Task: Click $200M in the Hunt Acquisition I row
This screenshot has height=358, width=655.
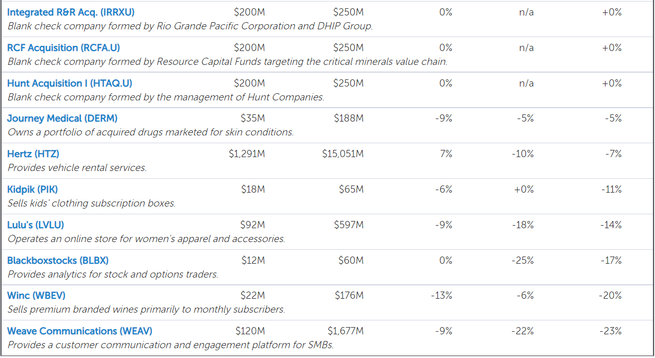Action: (x=250, y=83)
